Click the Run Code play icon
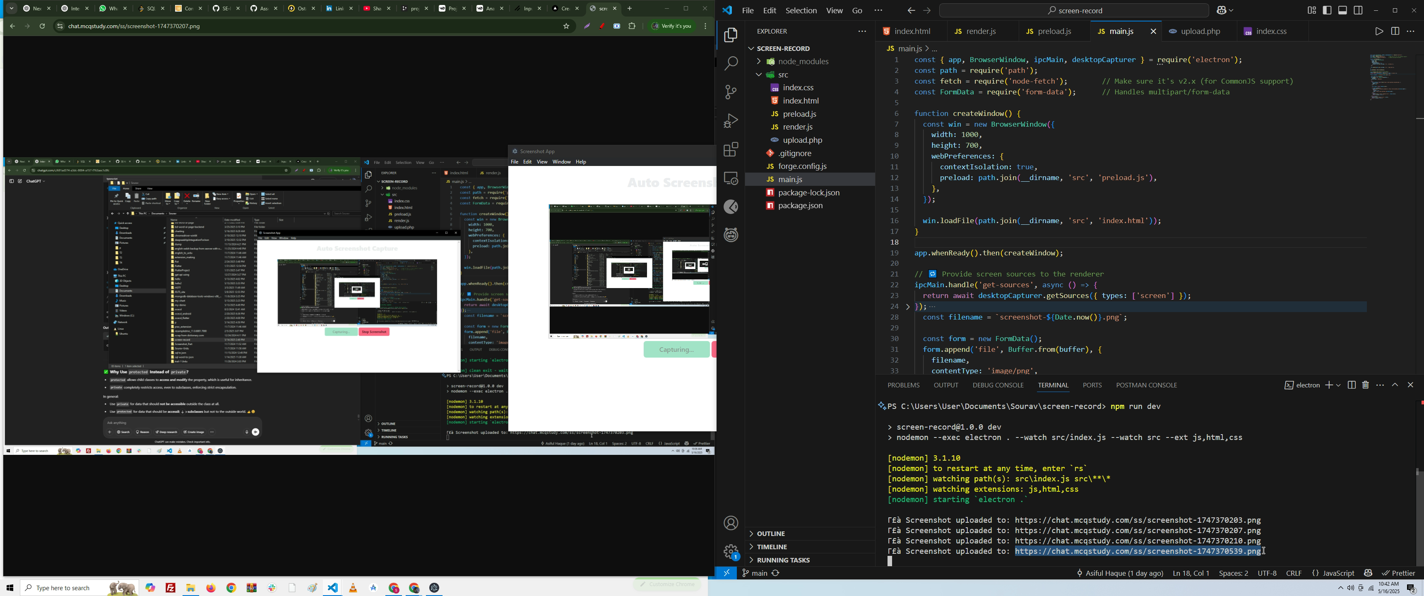 pyautogui.click(x=1378, y=31)
